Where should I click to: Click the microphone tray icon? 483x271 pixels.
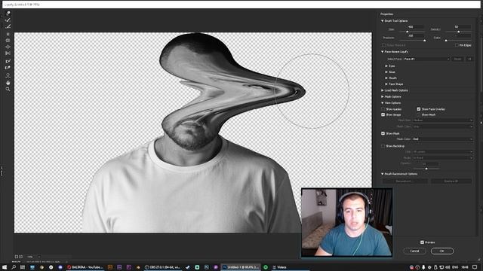click(x=423, y=267)
